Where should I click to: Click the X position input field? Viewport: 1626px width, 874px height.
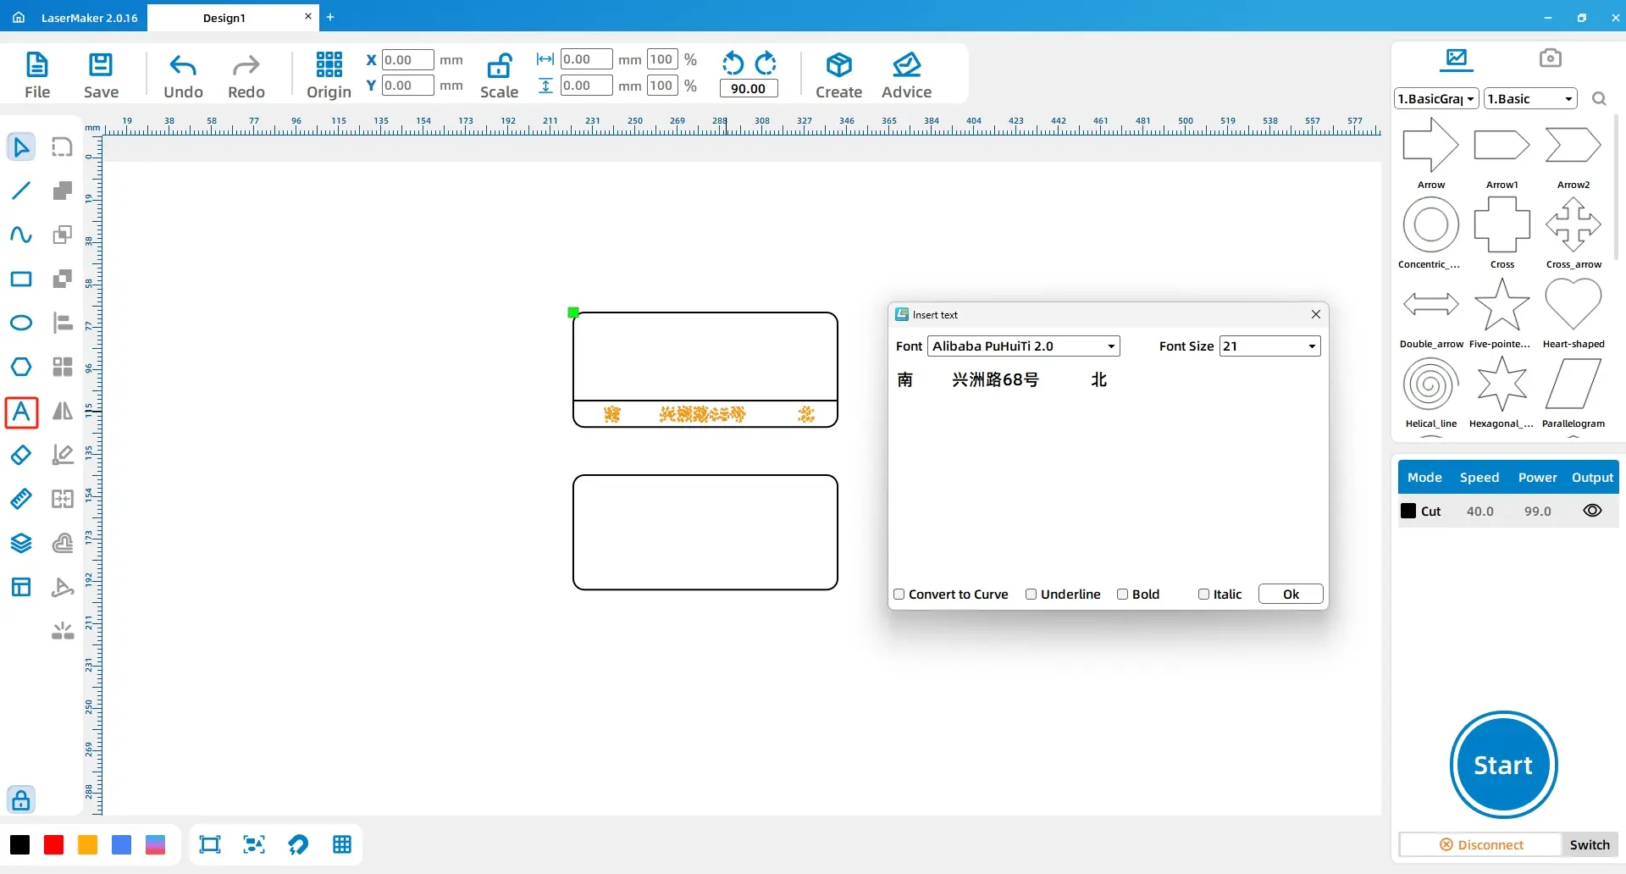[407, 60]
